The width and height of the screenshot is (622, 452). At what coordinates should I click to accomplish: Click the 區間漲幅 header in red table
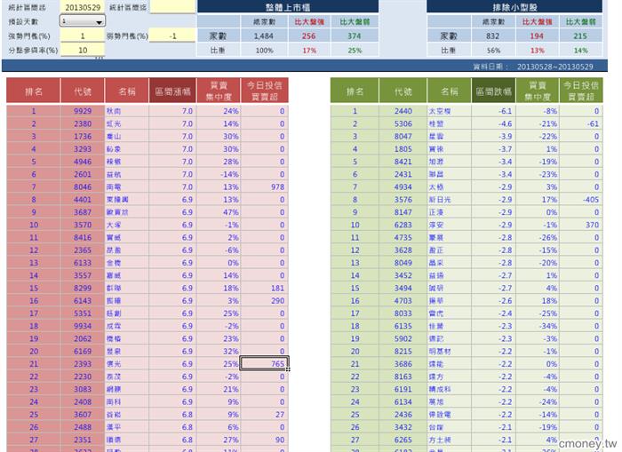pos(172,91)
